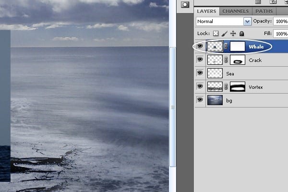This screenshot has width=288, height=192.
Task: Hide the Whale layer with eye icon
Action: (x=200, y=46)
